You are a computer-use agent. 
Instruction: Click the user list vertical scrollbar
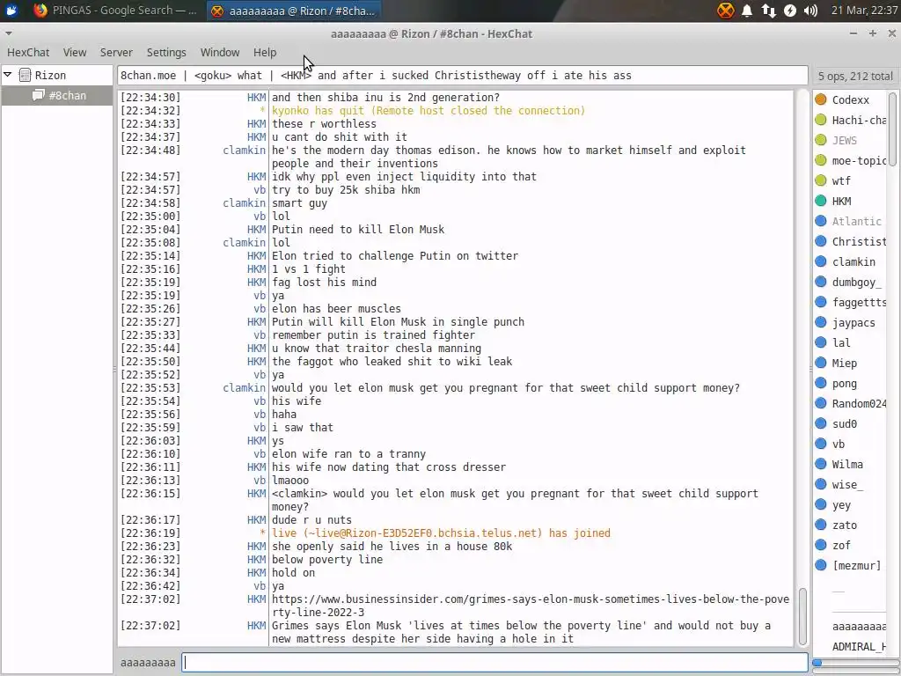pos(892,129)
